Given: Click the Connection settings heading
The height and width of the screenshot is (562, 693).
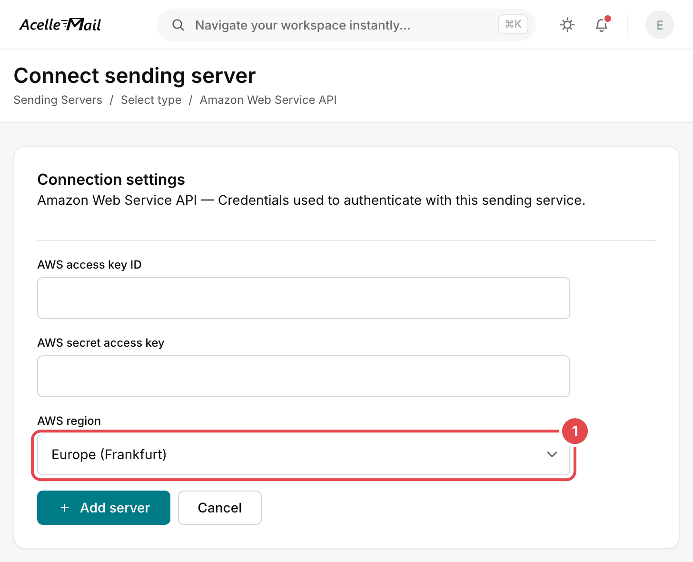Looking at the screenshot, I should (111, 180).
